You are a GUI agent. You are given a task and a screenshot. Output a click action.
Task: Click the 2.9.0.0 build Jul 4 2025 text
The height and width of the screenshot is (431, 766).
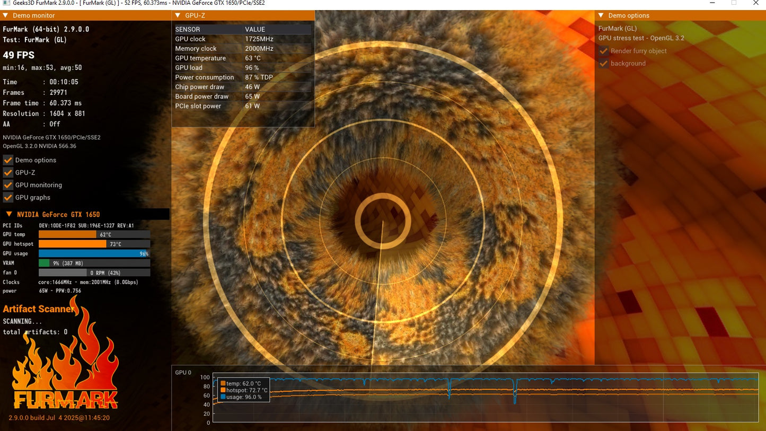click(x=59, y=418)
